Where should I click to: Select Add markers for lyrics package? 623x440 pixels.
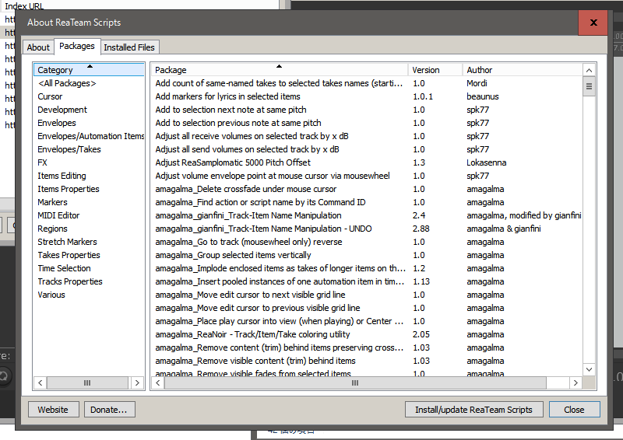point(227,96)
